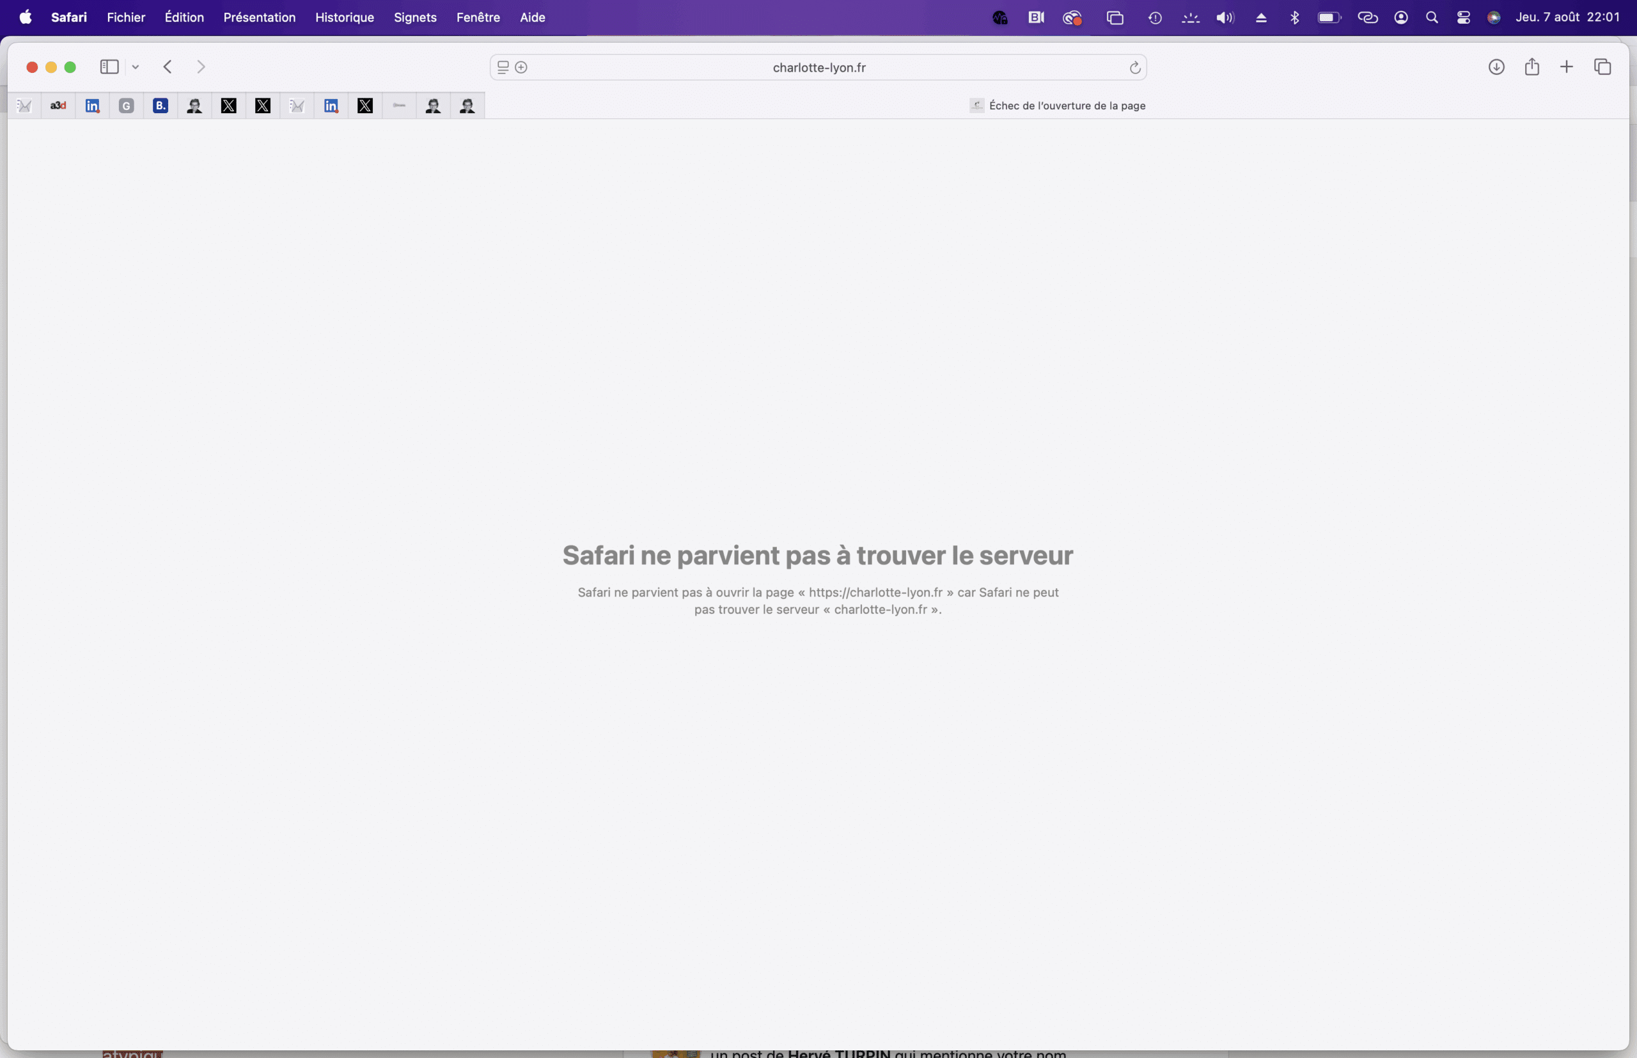The image size is (1637, 1058).
Task: Switch to the blue B. pinned tab
Action: pos(160,105)
